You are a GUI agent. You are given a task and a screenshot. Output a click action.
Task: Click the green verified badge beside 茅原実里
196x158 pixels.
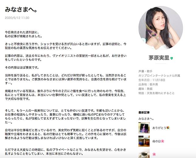172,58
